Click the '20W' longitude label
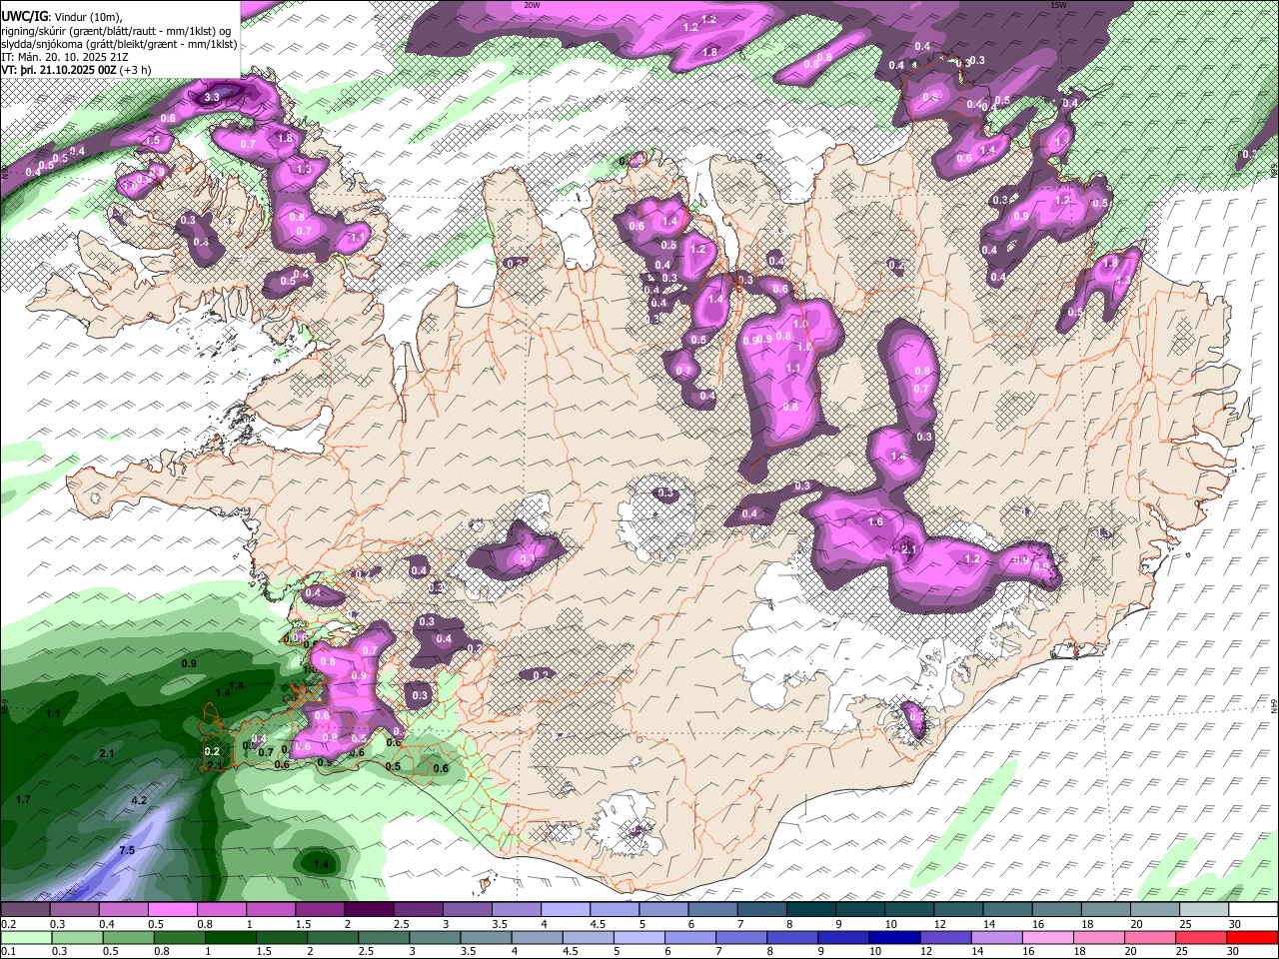Screen dimensions: 1279x959 (x=532, y=5)
